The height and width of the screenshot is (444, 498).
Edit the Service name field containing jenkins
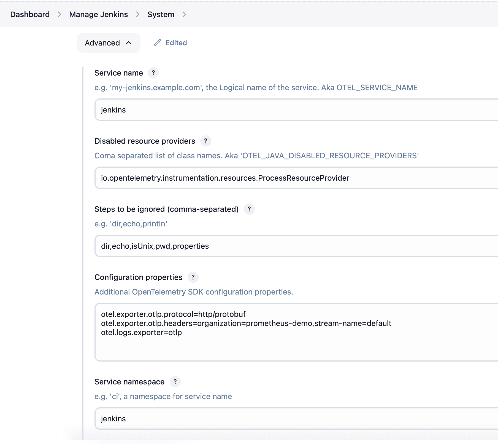[x=248, y=109]
